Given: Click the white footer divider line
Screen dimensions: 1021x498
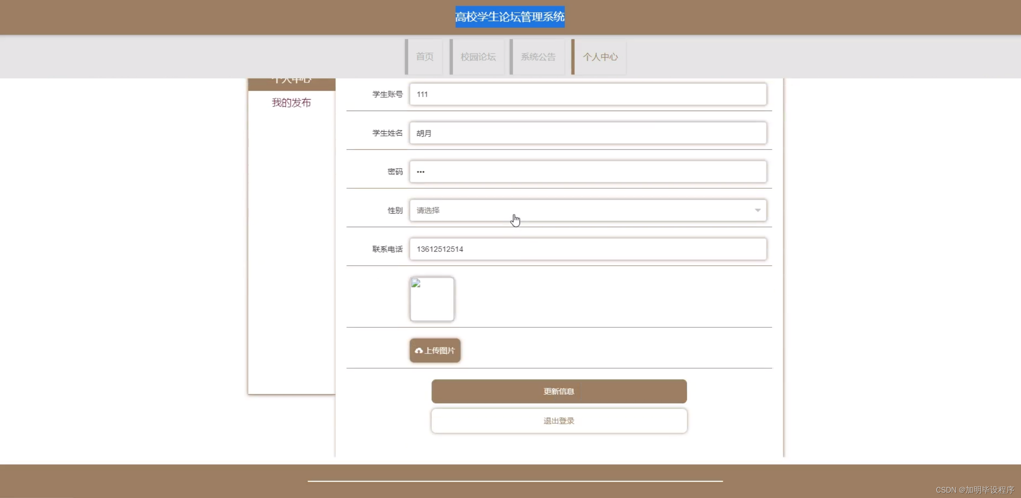Looking at the screenshot, I should coord(515,481).
